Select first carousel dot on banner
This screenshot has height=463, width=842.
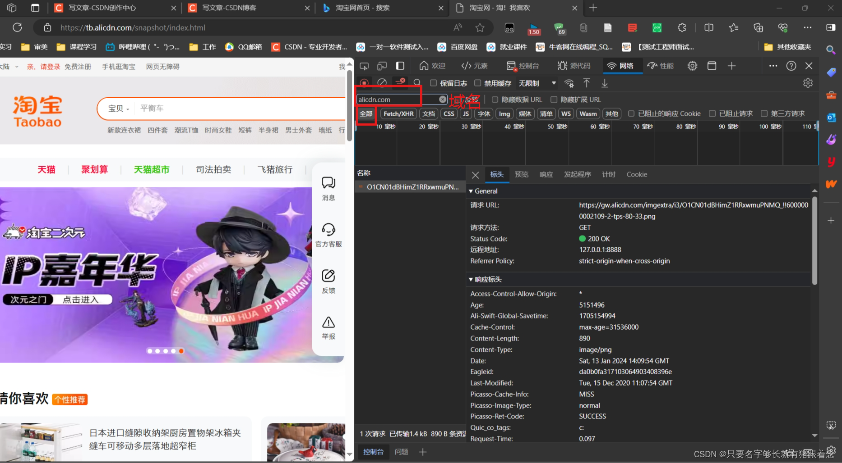pos(149,351)
